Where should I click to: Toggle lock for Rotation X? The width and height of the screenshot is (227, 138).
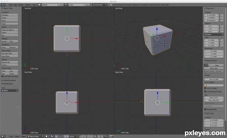tap(222, 26)
